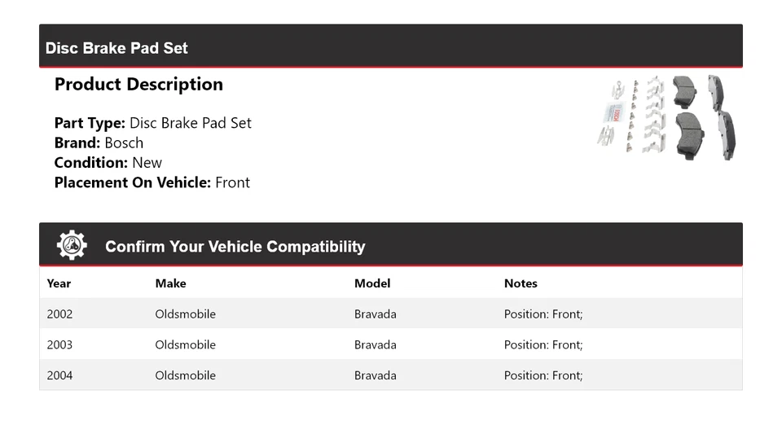Click the Placement On Vehicle: Front line
782x421 pixels.
[x=152, y=182]
